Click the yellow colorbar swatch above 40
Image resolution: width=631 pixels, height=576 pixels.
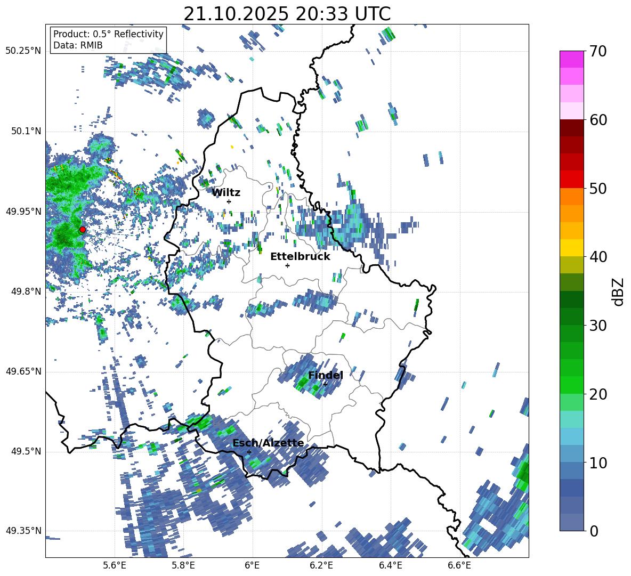coord(571,248)
